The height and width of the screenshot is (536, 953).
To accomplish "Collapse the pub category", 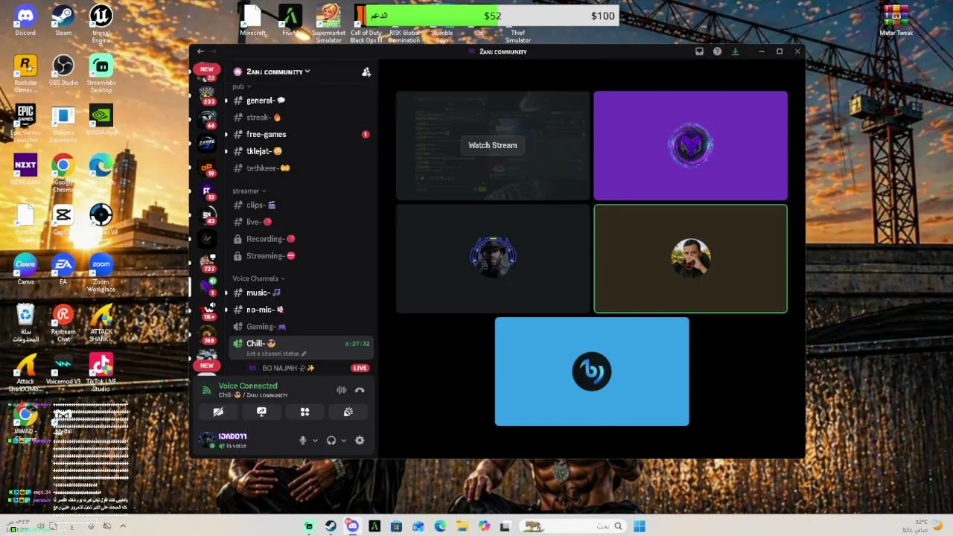I will [242, 86].
